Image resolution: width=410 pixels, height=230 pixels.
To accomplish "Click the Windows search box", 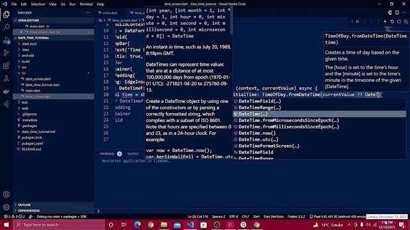I will (x=59, y=224).
